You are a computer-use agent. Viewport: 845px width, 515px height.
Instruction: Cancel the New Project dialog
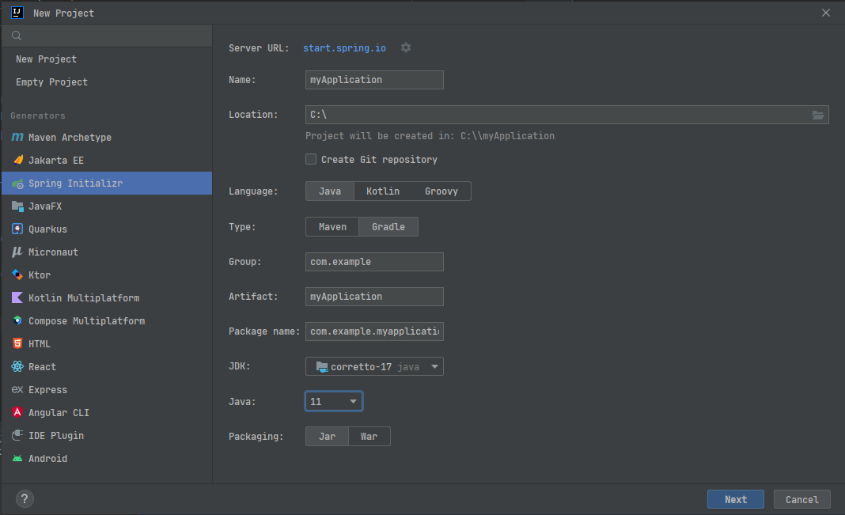802,499
